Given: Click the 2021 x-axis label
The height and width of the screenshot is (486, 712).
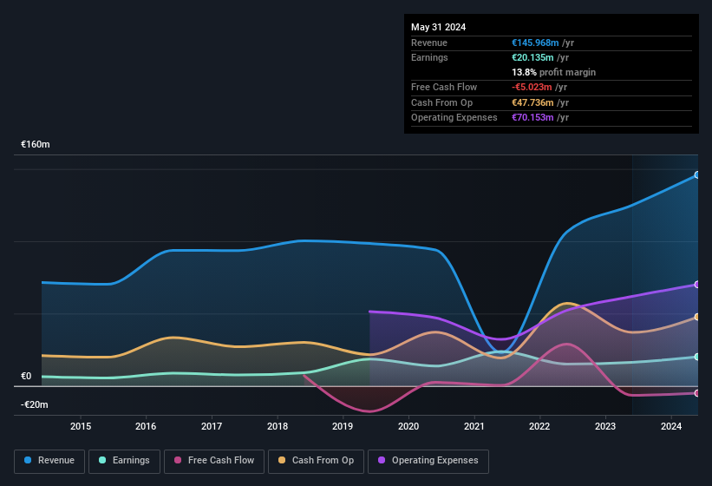Looking at the screenshot, I should coord(474,426).
